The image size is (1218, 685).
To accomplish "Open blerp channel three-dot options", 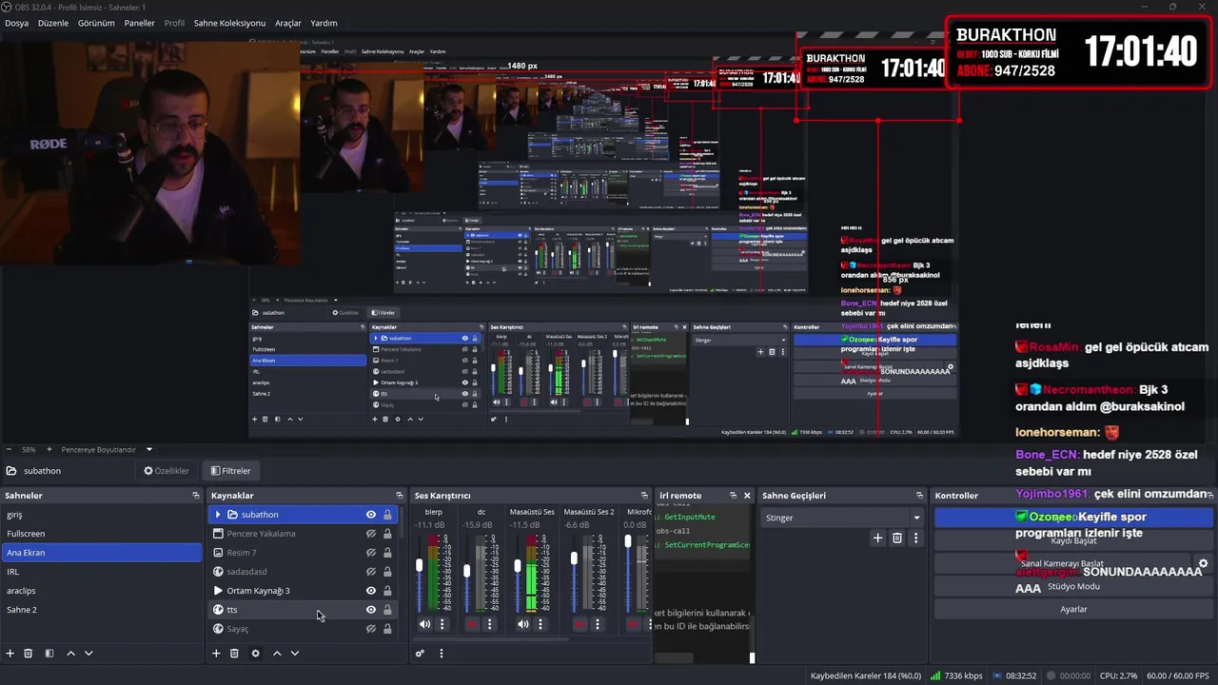I will coord(442,624).
